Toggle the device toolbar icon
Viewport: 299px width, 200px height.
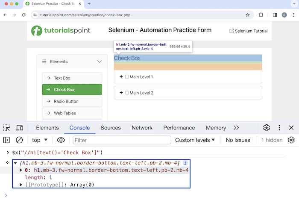(x=19, y=128)
